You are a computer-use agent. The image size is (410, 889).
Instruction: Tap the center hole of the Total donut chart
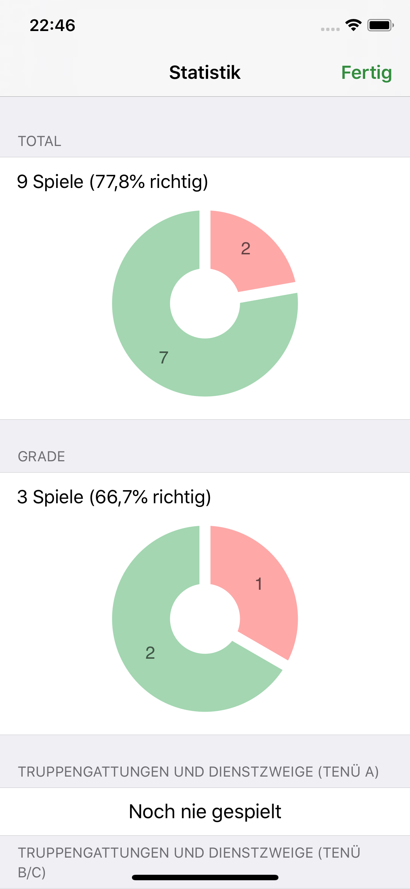click(x=205, y=304)
